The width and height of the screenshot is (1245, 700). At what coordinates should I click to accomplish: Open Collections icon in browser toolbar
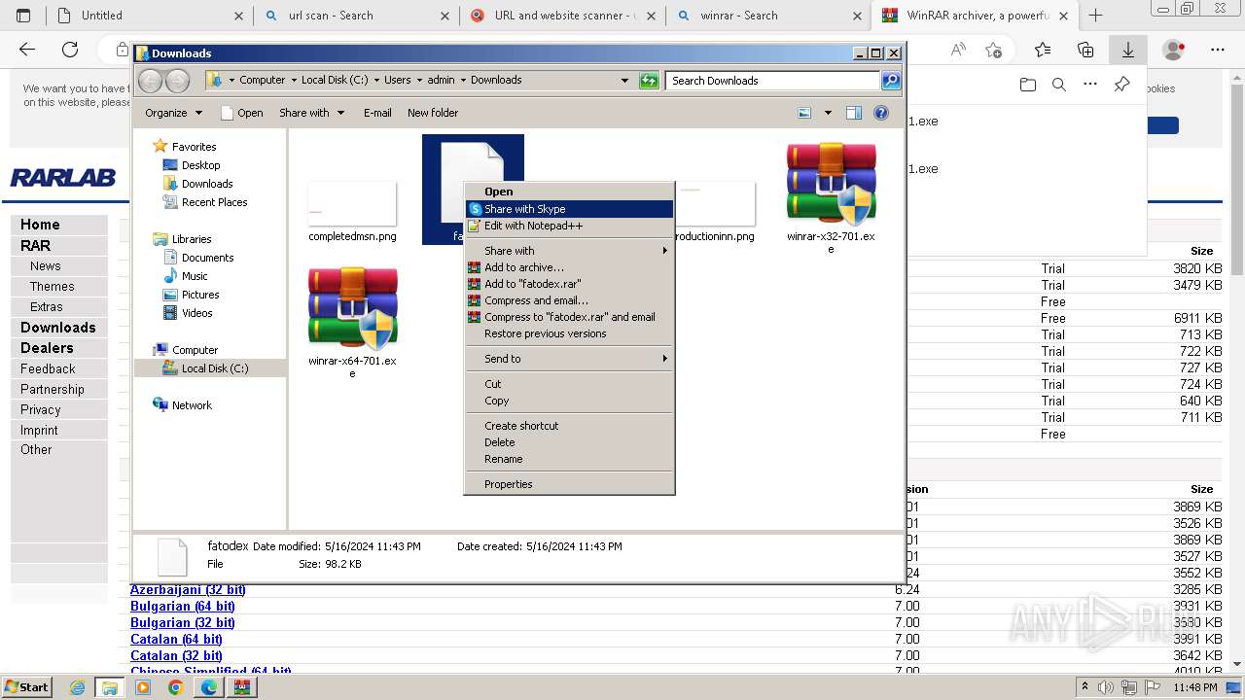pos(1085,50)
